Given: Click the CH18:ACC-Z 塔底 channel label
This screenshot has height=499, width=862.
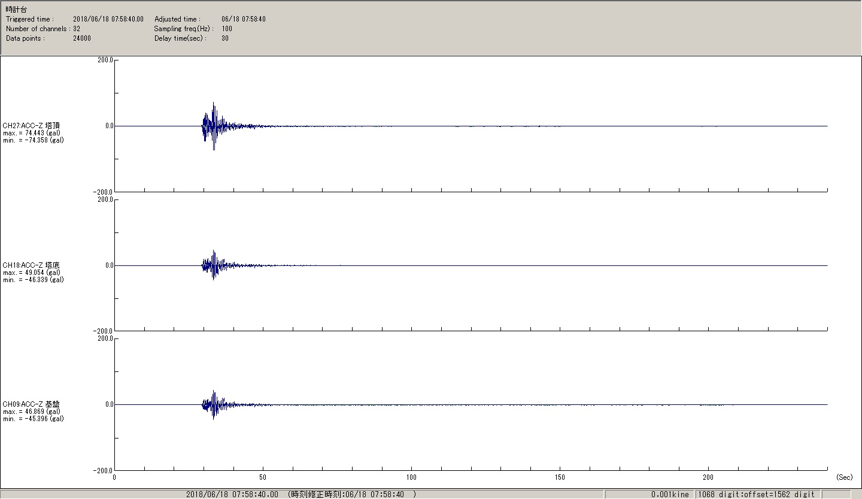Looking at the screenshot, I should coord(31,265).
